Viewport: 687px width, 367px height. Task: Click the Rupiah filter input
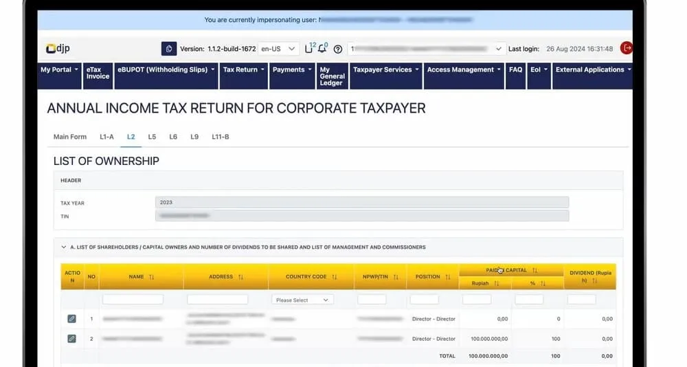tap(477, 300)
